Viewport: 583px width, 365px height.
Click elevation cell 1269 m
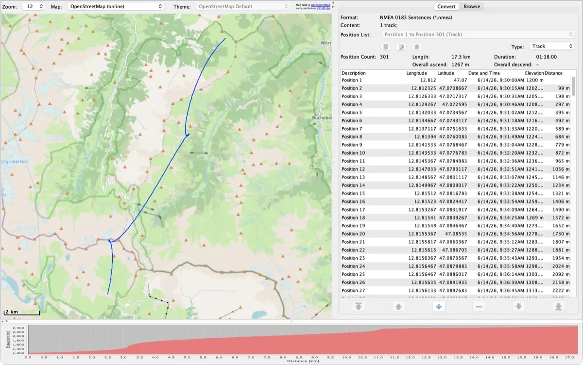pyautogui.click(x=534, y=218)
